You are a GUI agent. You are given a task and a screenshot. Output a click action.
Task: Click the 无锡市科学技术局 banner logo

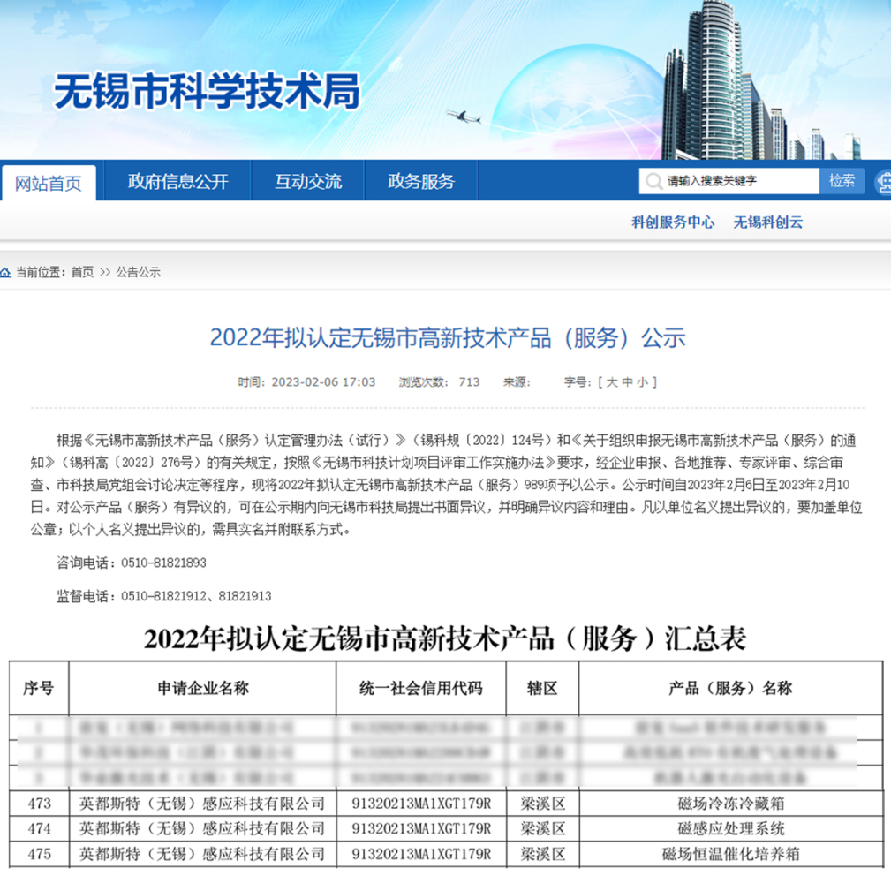point(208,91)
